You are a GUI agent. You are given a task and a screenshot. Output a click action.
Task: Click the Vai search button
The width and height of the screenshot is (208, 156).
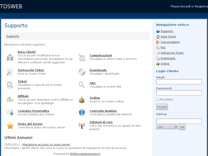(182, 127)
